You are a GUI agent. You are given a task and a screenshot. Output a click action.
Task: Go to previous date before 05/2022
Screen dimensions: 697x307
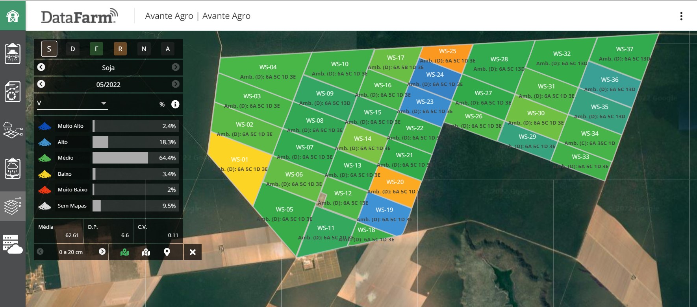pyautogui.click(x=41, y=84)
